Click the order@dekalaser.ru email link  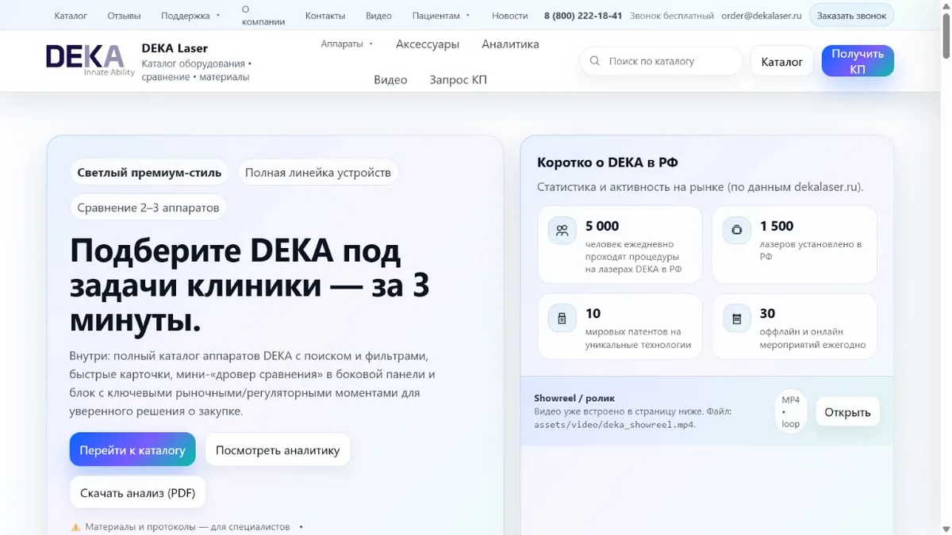click(762, 15)
